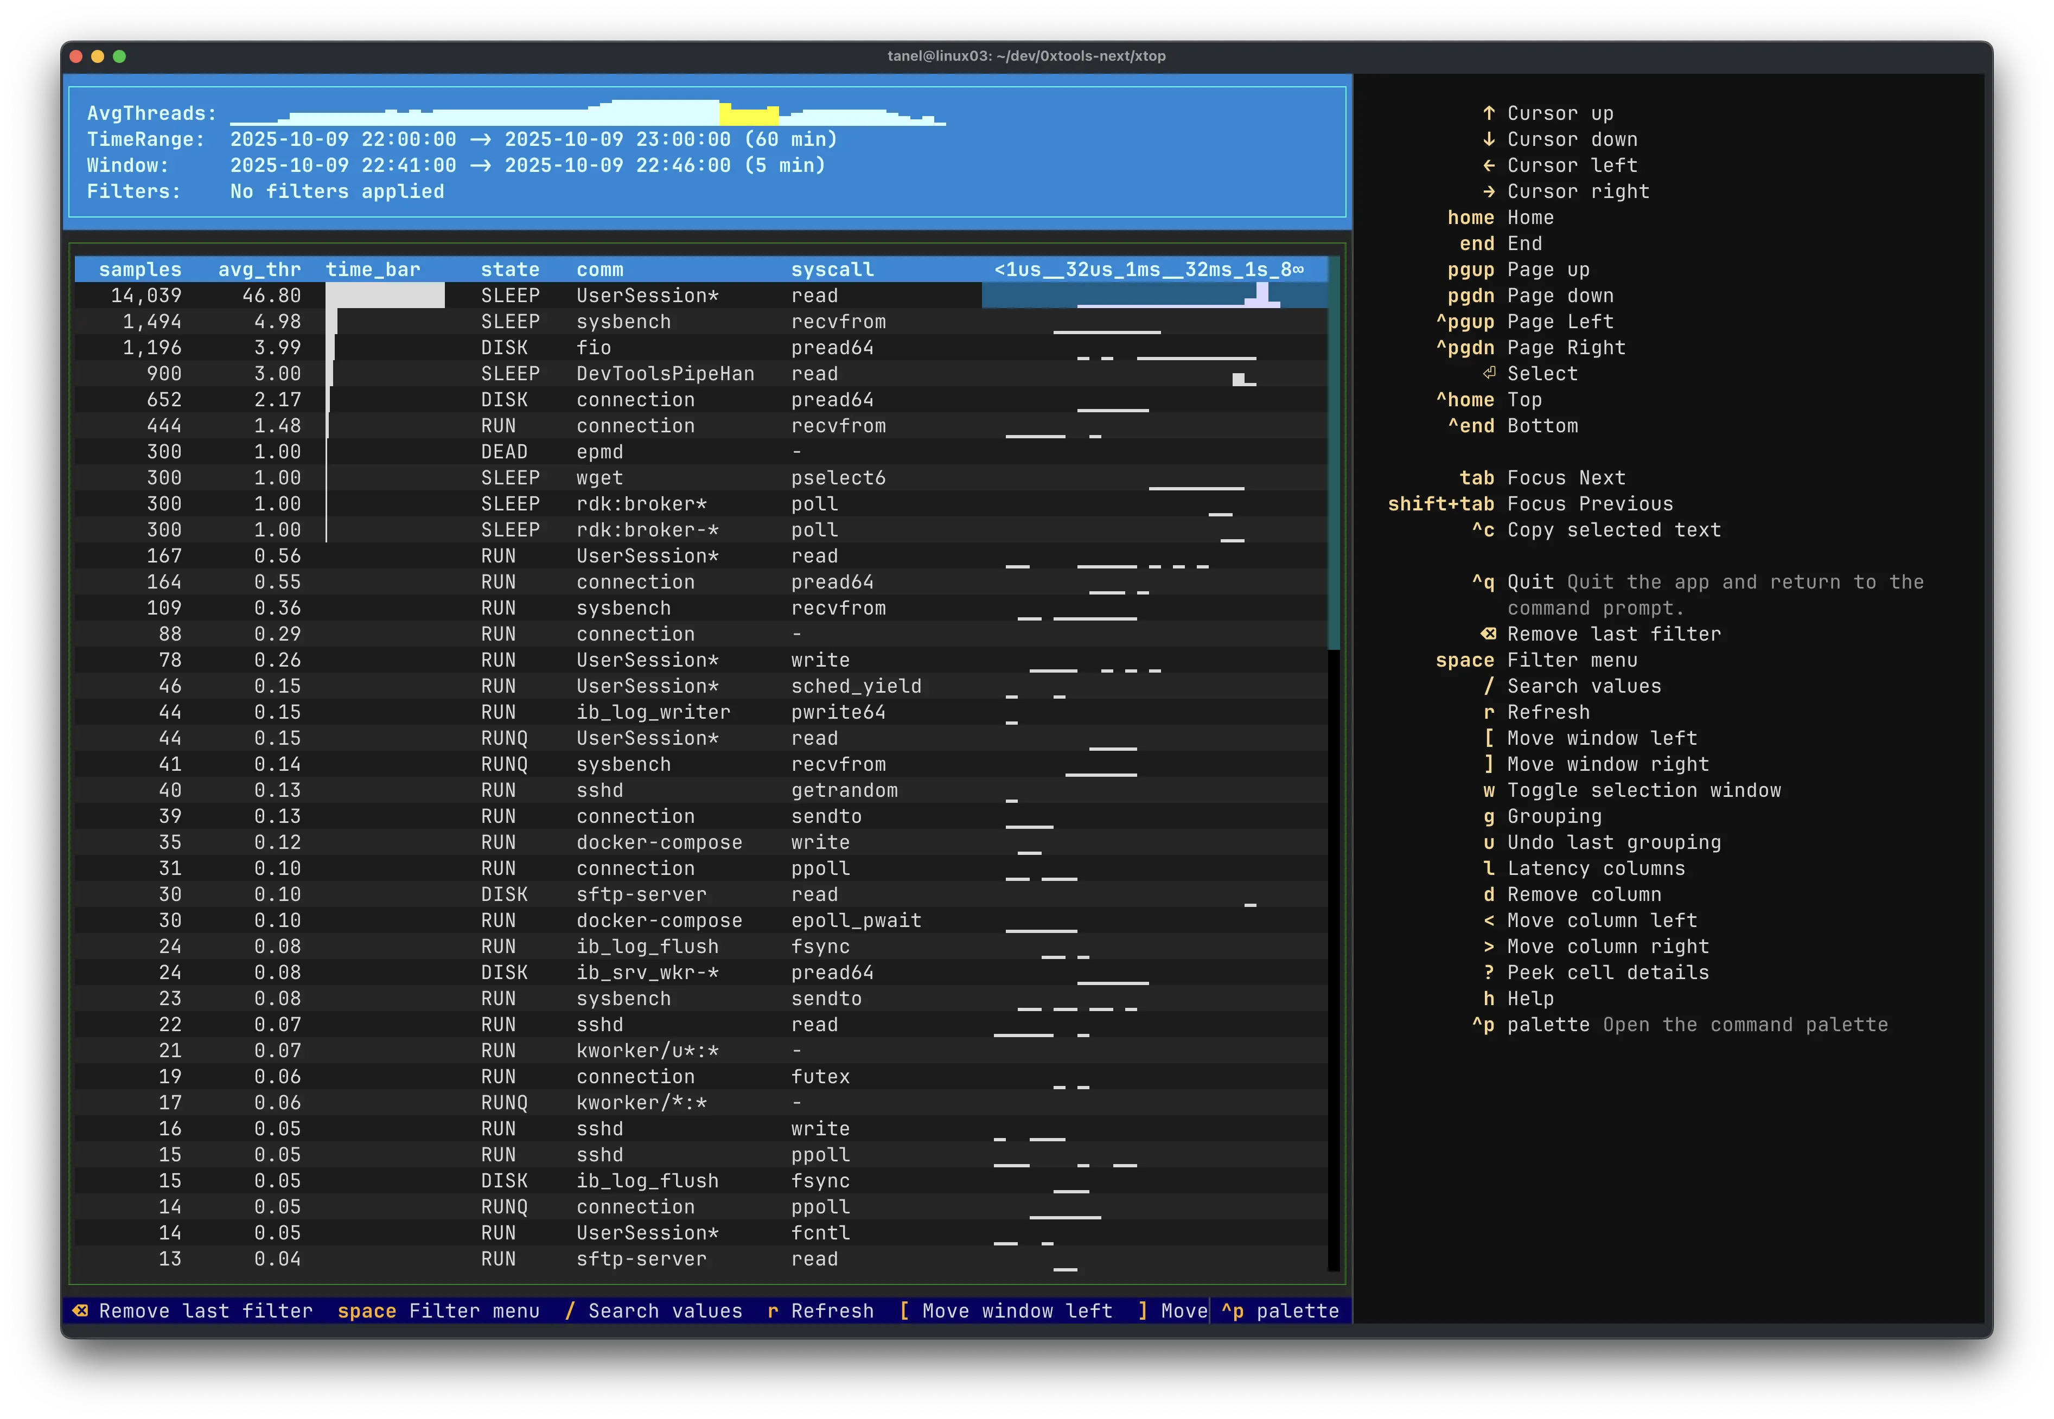The width and height of the screenshot is (2054, 1419).
Task: Click the Cursor right arrow help entry
Action: [1489, 191]
